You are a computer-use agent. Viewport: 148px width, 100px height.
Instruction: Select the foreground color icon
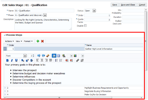[64, 56]
